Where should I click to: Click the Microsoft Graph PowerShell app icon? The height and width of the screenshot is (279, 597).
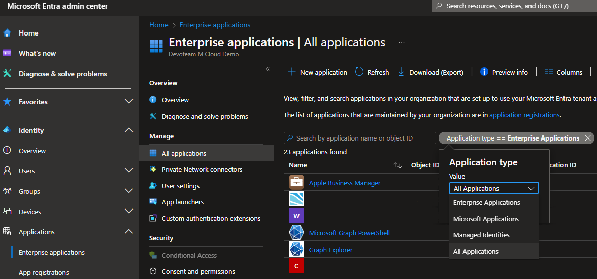[296, 232]
